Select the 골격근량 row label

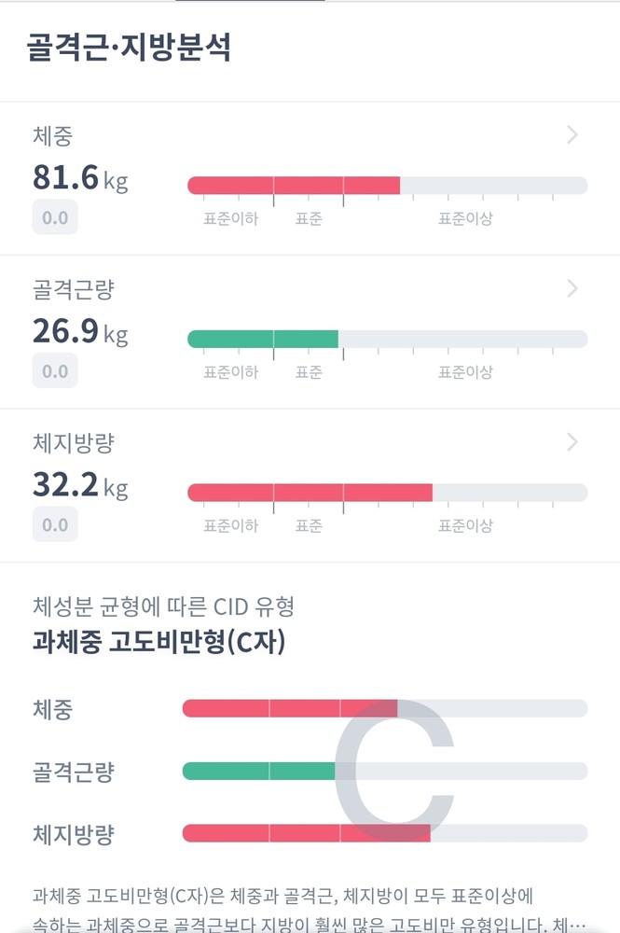(73, 289)
